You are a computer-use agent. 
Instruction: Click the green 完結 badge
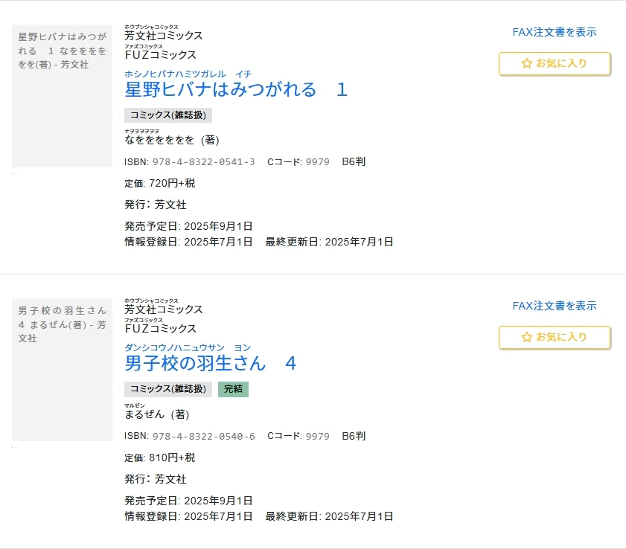click(x=233, y=389)
